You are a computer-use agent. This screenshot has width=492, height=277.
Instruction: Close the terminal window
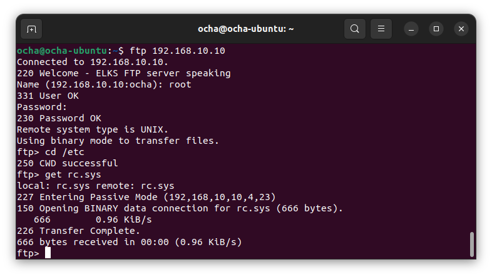461,29
